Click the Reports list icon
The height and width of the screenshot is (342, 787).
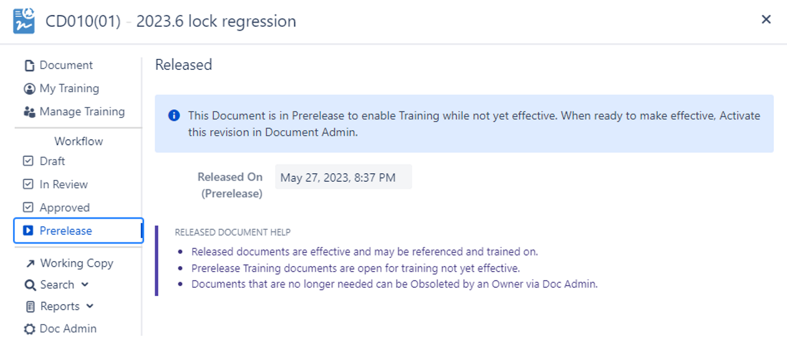29,306
